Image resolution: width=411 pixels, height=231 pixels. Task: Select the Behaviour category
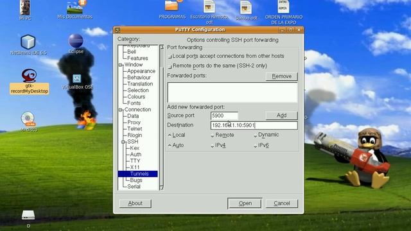pyautogui.click(x=139, y=78)
